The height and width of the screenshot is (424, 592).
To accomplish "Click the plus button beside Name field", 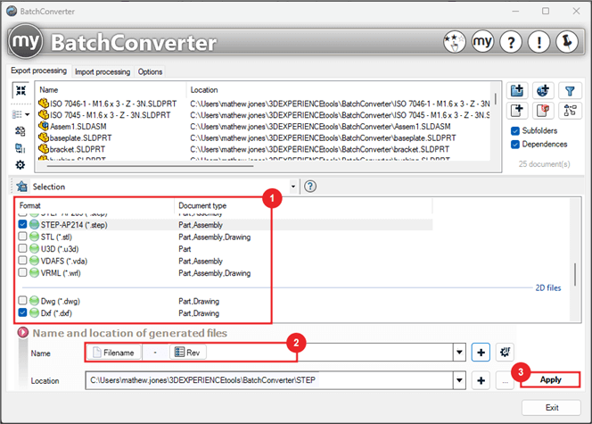I will coord(481,353).
